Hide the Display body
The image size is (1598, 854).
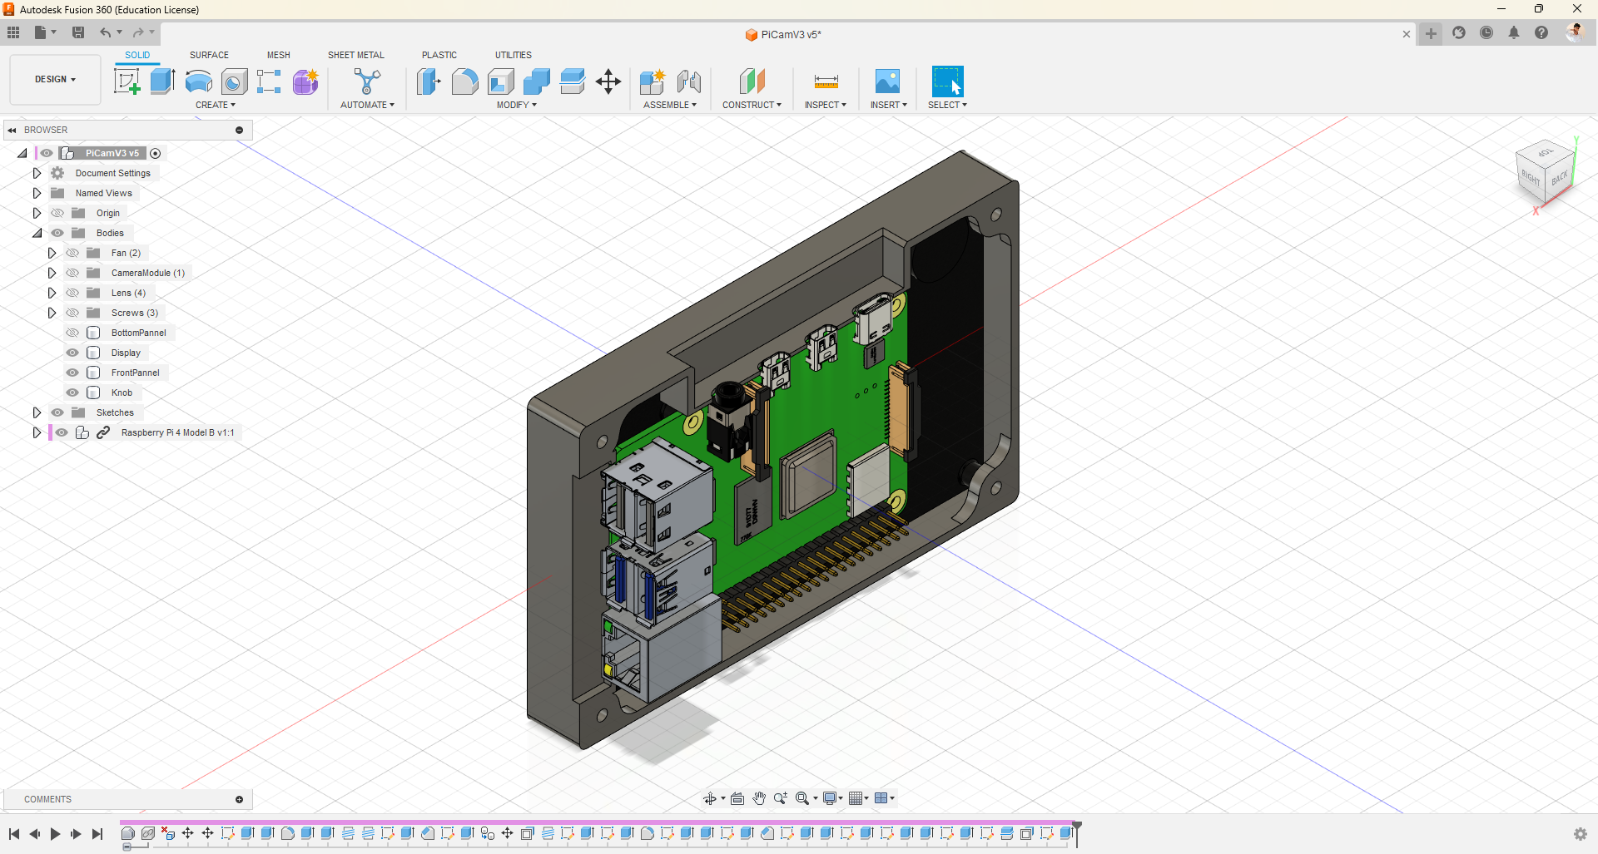coord(72,353)
